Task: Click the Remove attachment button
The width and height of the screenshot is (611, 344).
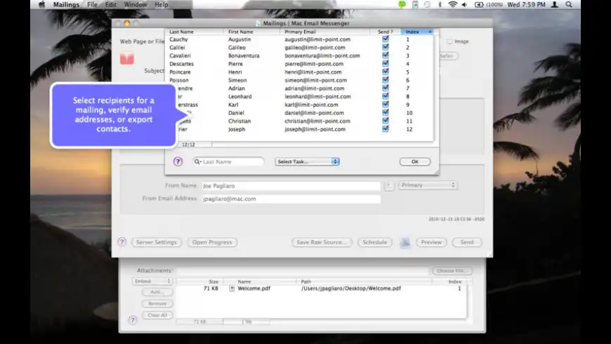Action: tap(157, 303)
